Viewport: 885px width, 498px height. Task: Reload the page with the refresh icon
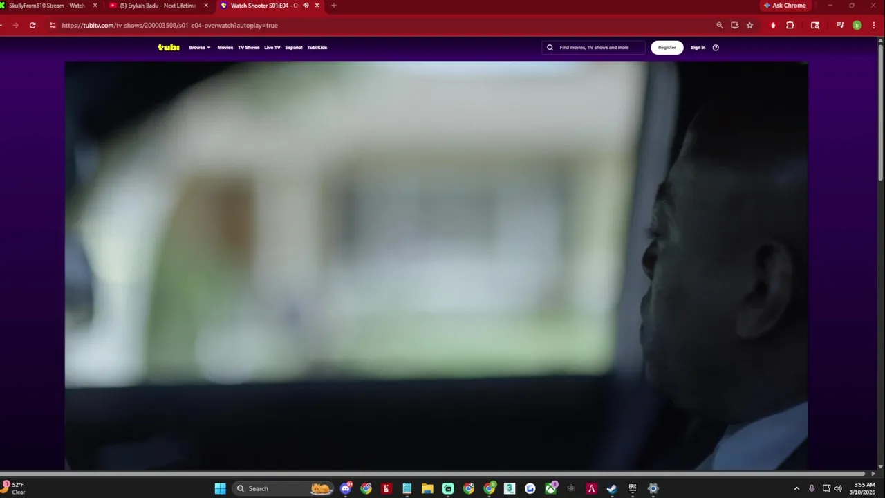[32, 25]
